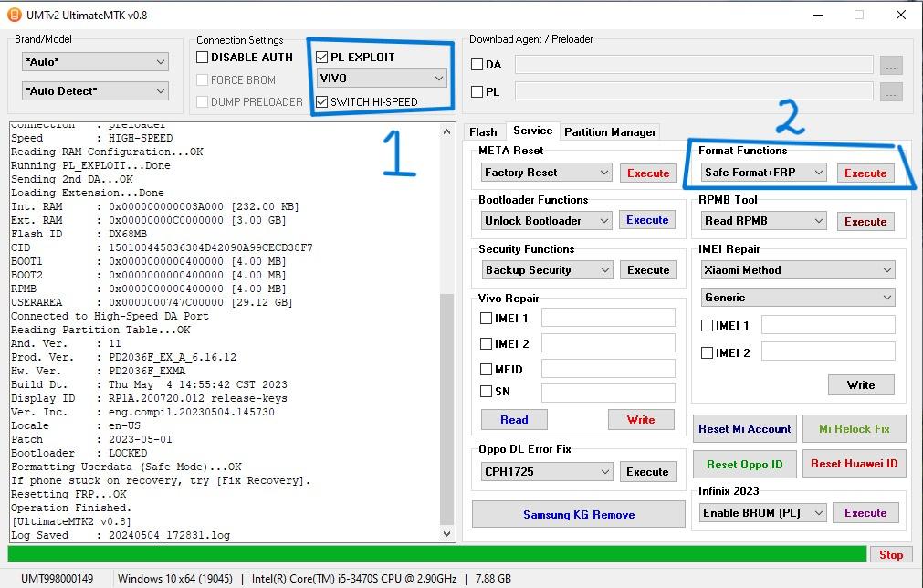Screen dimensions: 923x588
Task: Click Mi Relock Fix button
Action: point(855,429)
